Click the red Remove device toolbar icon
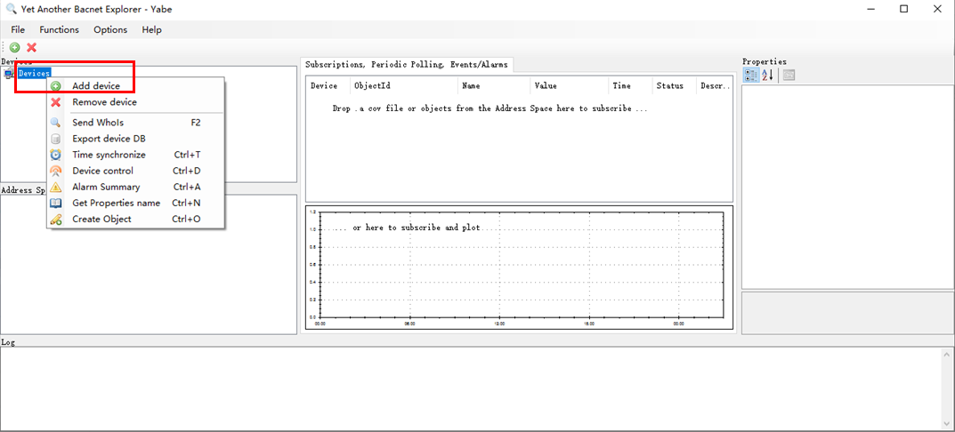Viewport: 955px width, 432px height. (32, 47)
